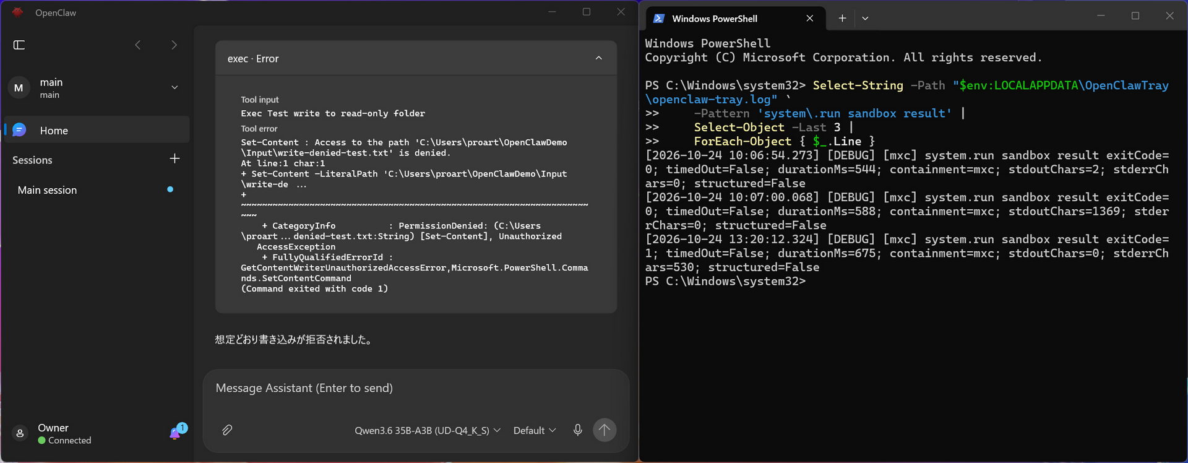Viewport: 1188px width, 463px height.
Task: Click the PowerShell icon in the tab
Action: pyautogui.click(x=659, y=19)
